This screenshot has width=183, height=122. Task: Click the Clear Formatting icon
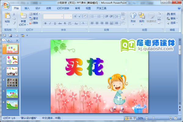click(x=85, y=16)
